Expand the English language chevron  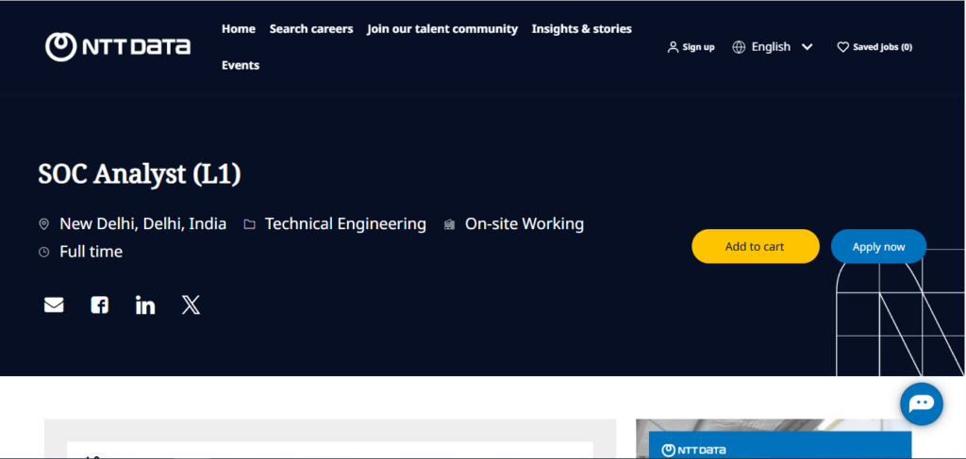808,47
